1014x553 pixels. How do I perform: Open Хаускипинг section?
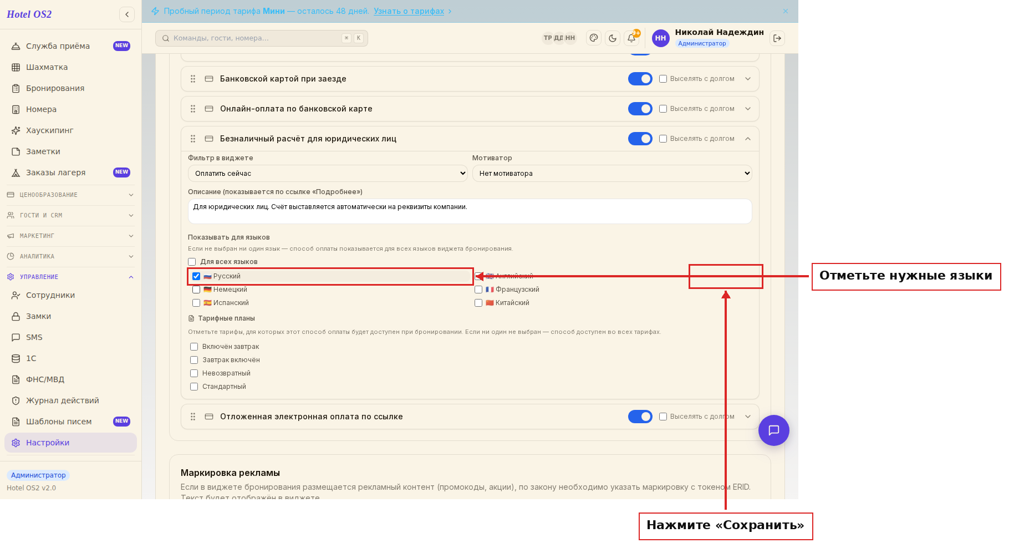point(70,130)
